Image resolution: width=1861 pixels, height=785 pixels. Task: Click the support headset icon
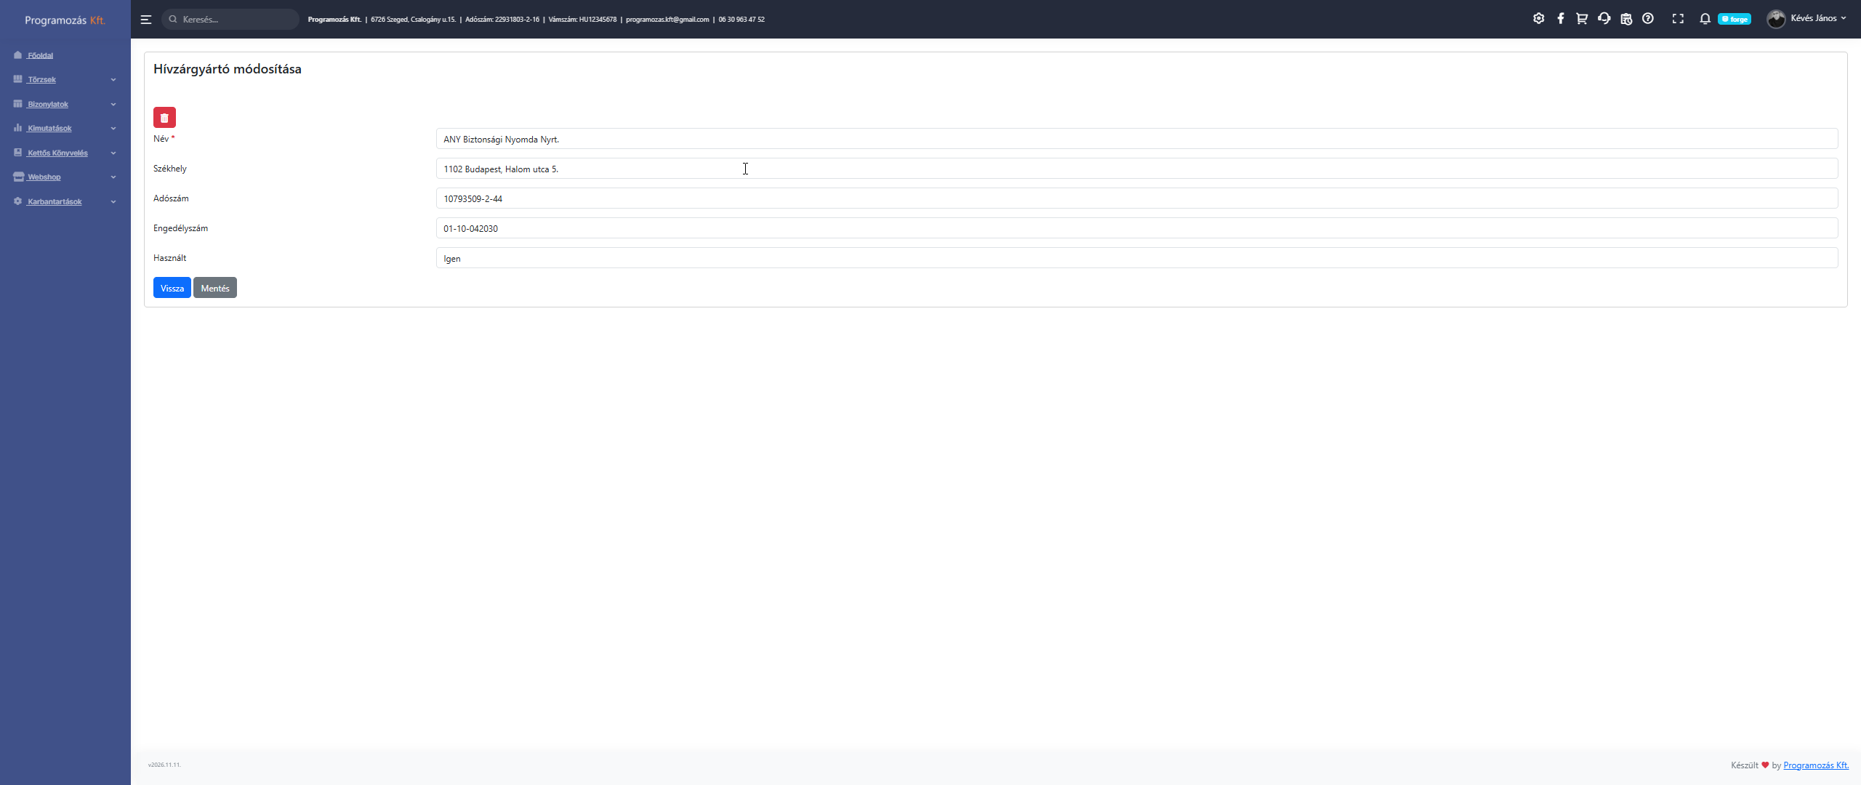click(1604, 19)
